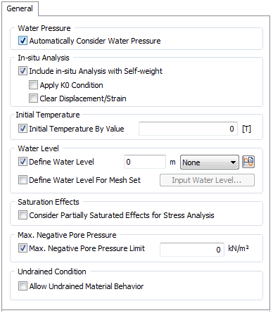Disable Automatically Consider Water Pressure checkbox
The image size is (273, 313).
coord(23,41)
